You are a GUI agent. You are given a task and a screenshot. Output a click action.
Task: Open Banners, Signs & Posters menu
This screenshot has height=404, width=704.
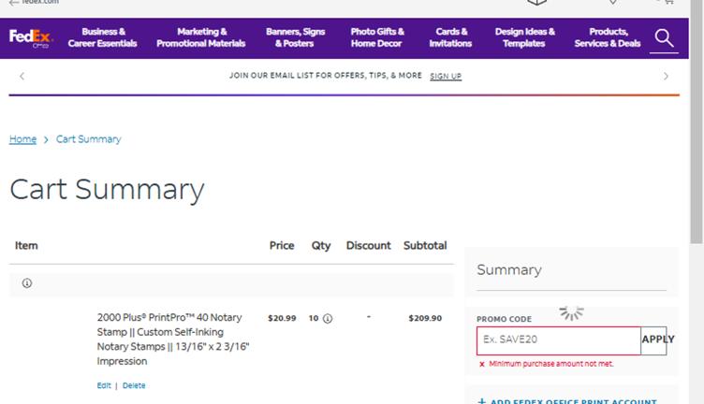point(295,37)
